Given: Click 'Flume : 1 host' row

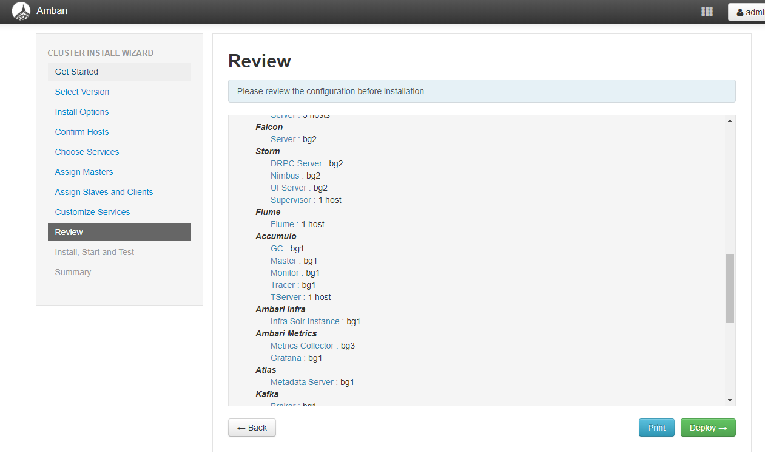Looking at the screenshot, I should coord(297,224).
